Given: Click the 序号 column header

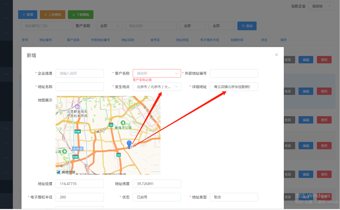Looking at the screenshot, I should point(25,40).
